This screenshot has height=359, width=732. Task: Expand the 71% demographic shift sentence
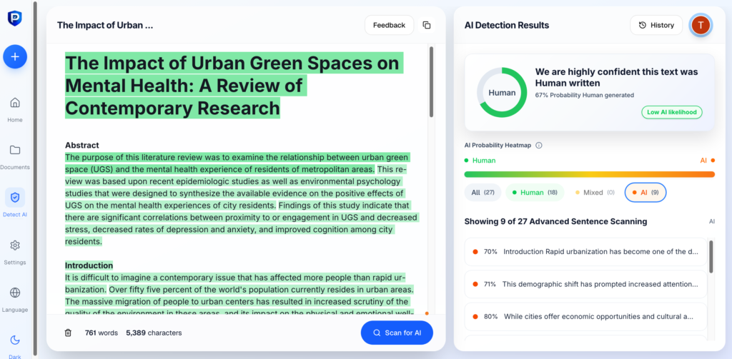click(x=585, y=284)
